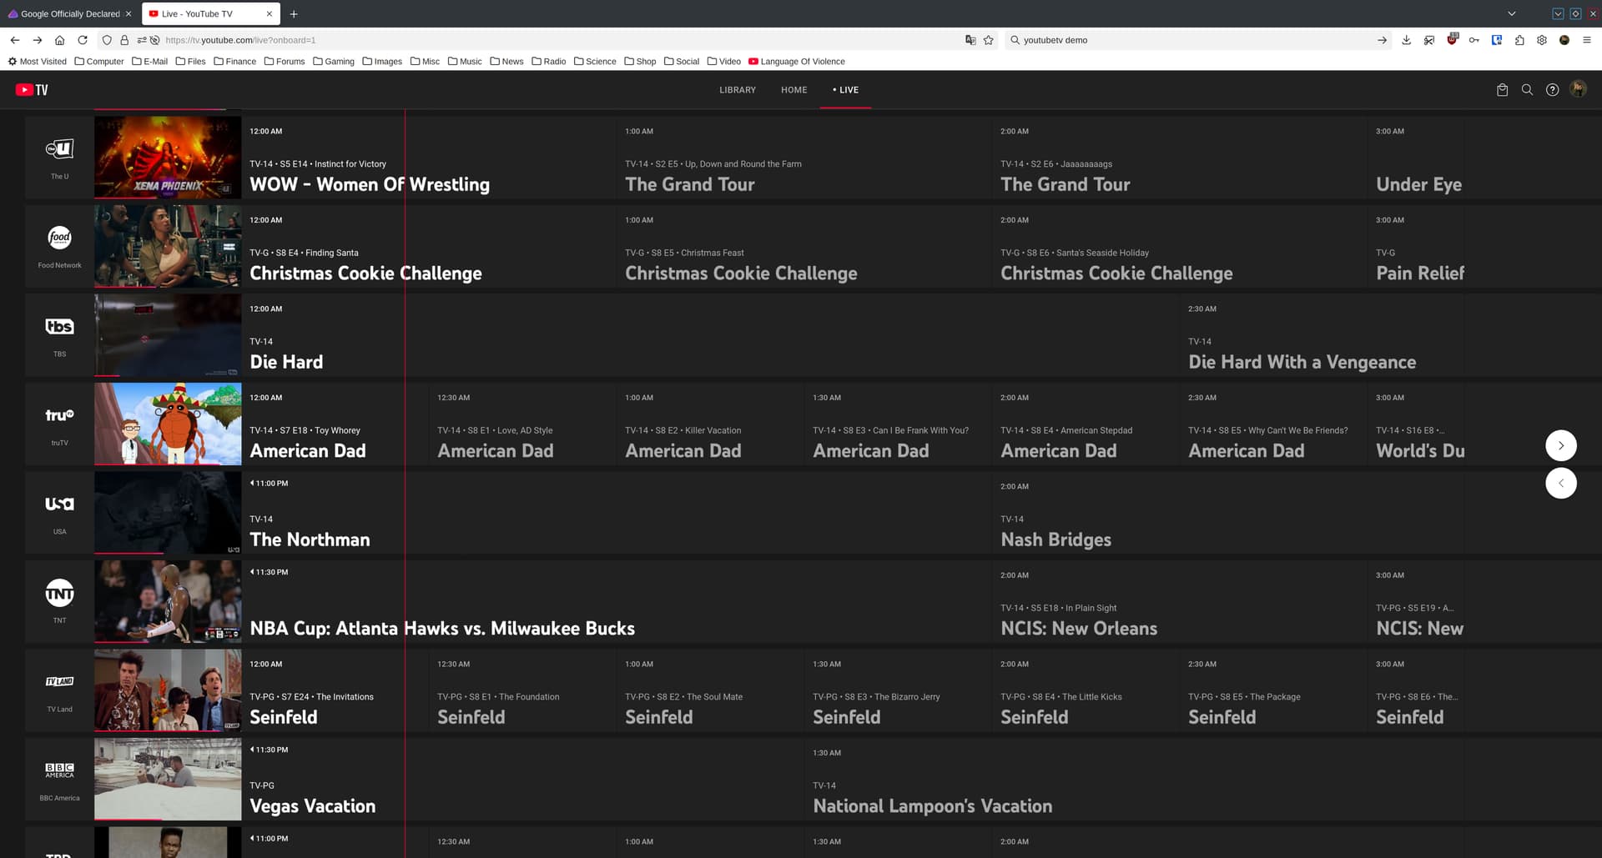Open new browser tab with plus
The width and height of the screenshot is (1602, 858).
pos(294,14)
